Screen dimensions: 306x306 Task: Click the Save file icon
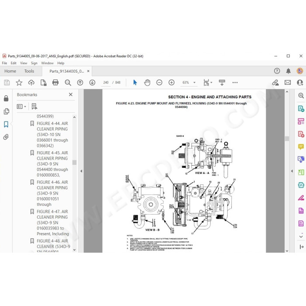pyautogui.click(x=7, y=83)
